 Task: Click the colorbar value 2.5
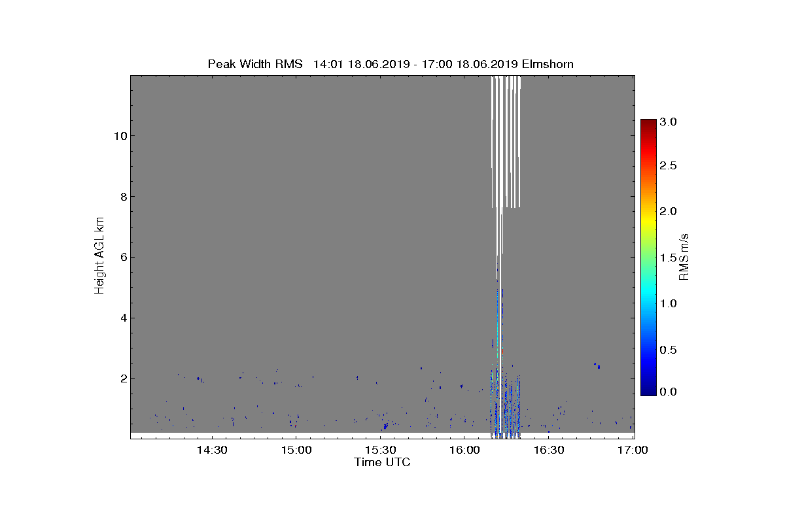click(x=668, y=166)
